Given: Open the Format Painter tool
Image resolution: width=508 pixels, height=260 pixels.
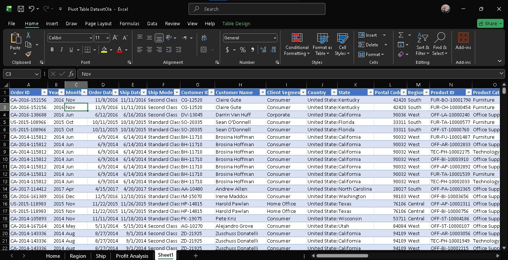Looking at the screenshot, I should 28,54.
